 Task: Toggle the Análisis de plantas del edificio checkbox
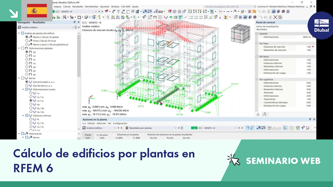coord(23,33)
